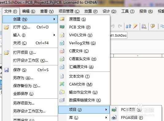Viewport: 164px width, 121px height.
Task: Click the up-down arrows toolbar icon
Action: (x=128, y=26)
